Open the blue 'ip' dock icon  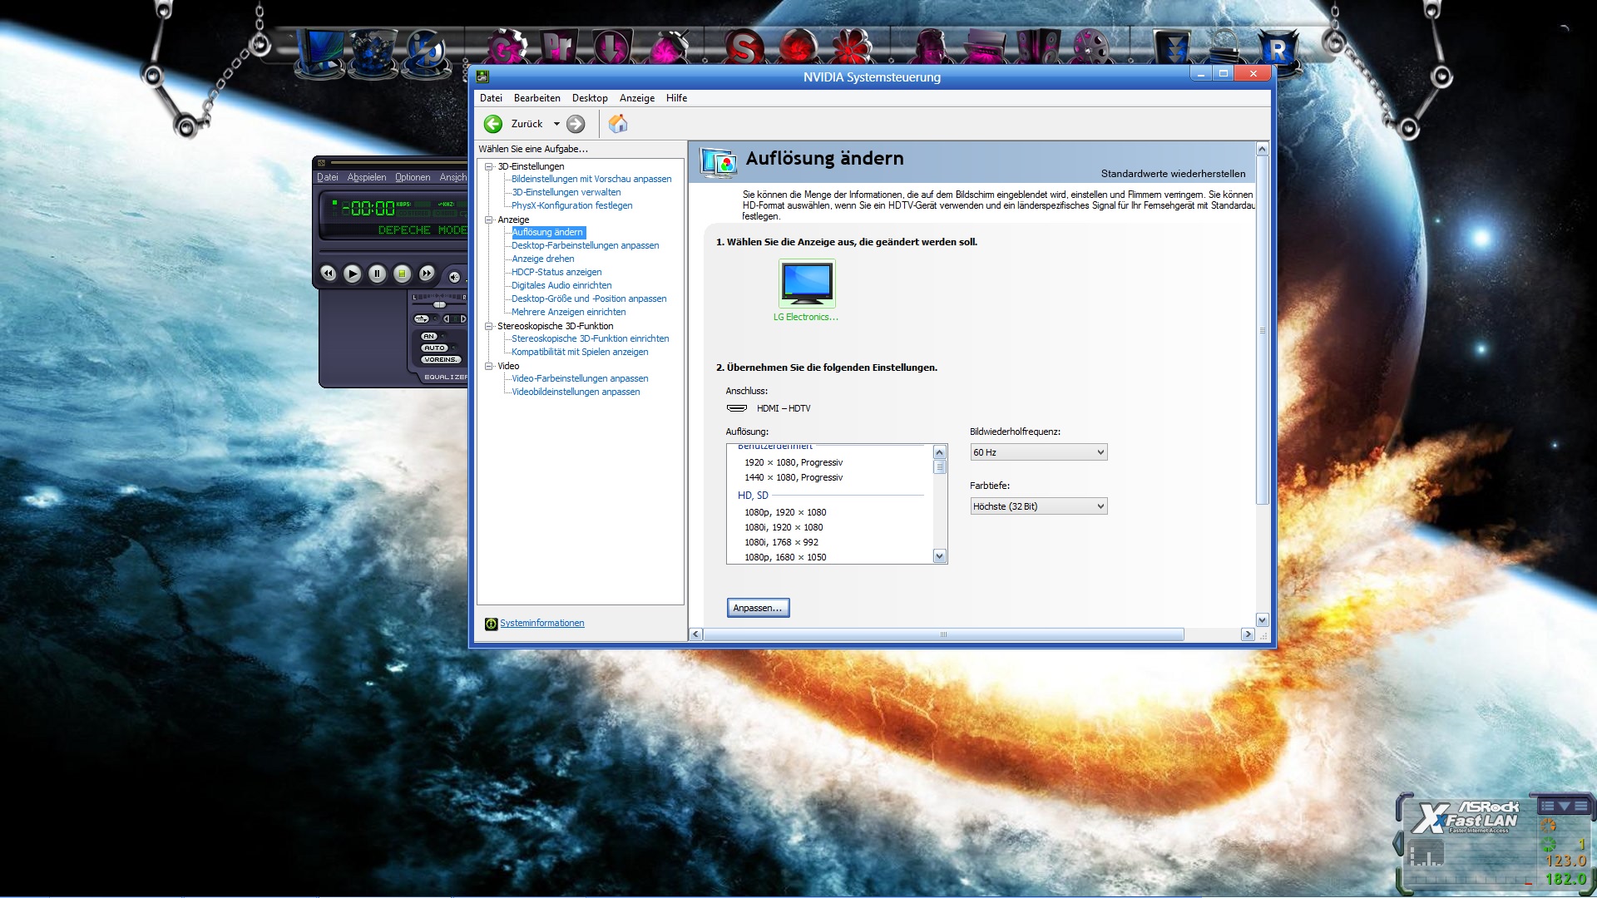coord(425,53)
